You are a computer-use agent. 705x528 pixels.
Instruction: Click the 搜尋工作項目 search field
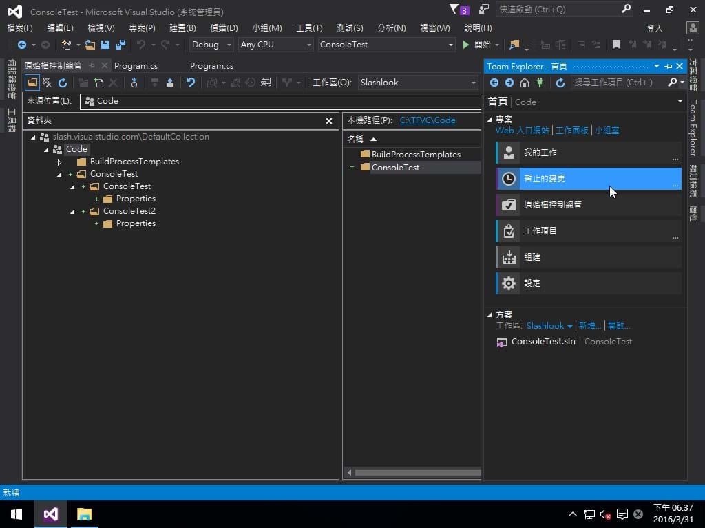618,82
